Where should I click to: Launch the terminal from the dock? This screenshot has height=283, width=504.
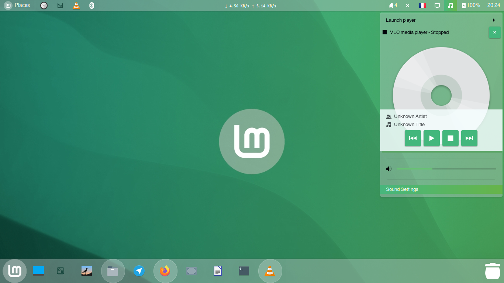(x=244, y=271)
